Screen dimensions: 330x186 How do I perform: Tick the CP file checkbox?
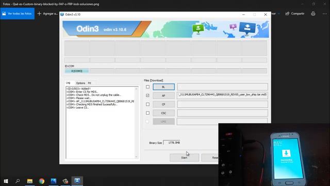pyautogui.click(x=148, y=104)
